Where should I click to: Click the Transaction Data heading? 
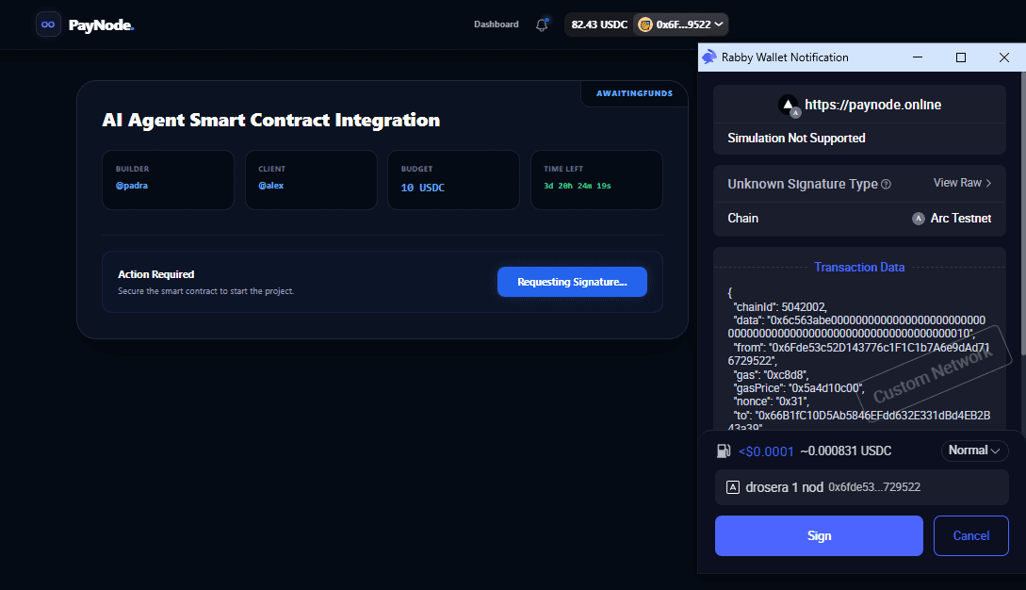click(859, 267)
